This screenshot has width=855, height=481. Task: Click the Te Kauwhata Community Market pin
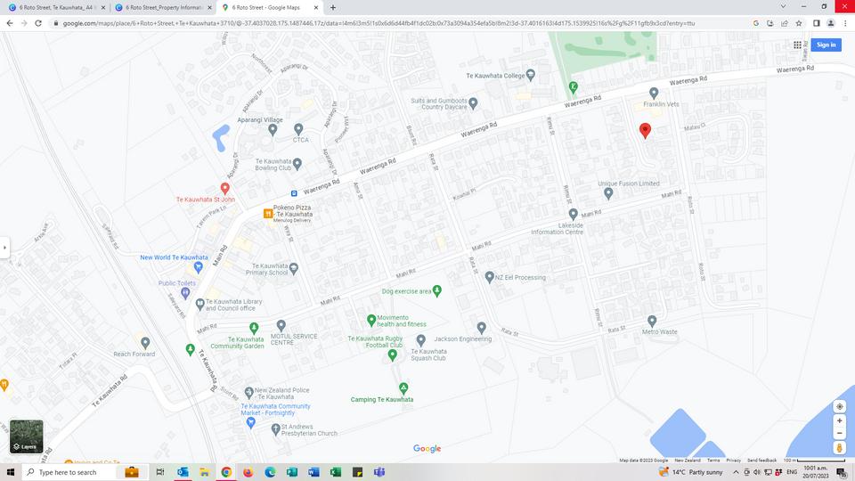point(250,422)
